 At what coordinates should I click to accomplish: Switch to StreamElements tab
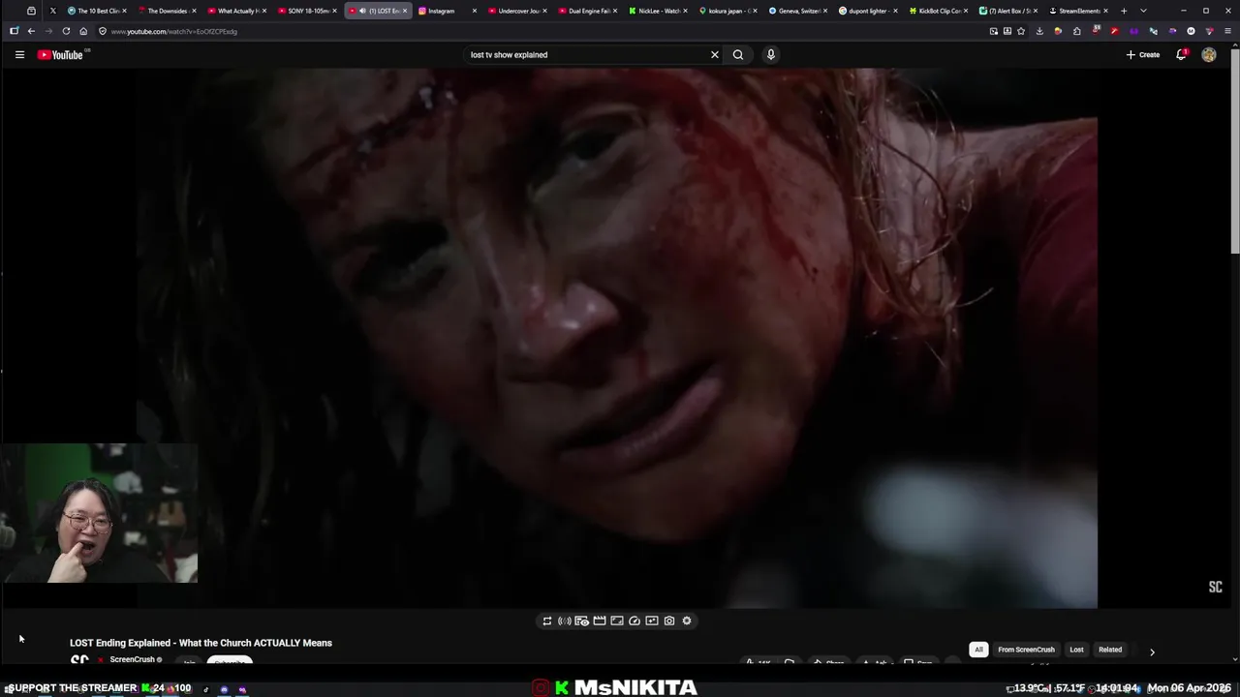pyautogui.click(x=1079, y=11)
